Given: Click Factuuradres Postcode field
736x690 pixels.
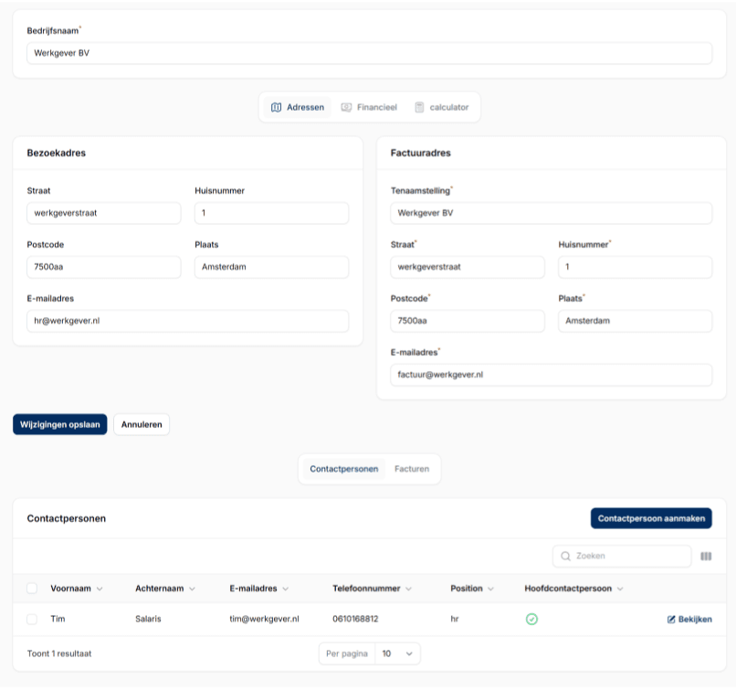Looking at the screenshot, I should coord(468,322).
